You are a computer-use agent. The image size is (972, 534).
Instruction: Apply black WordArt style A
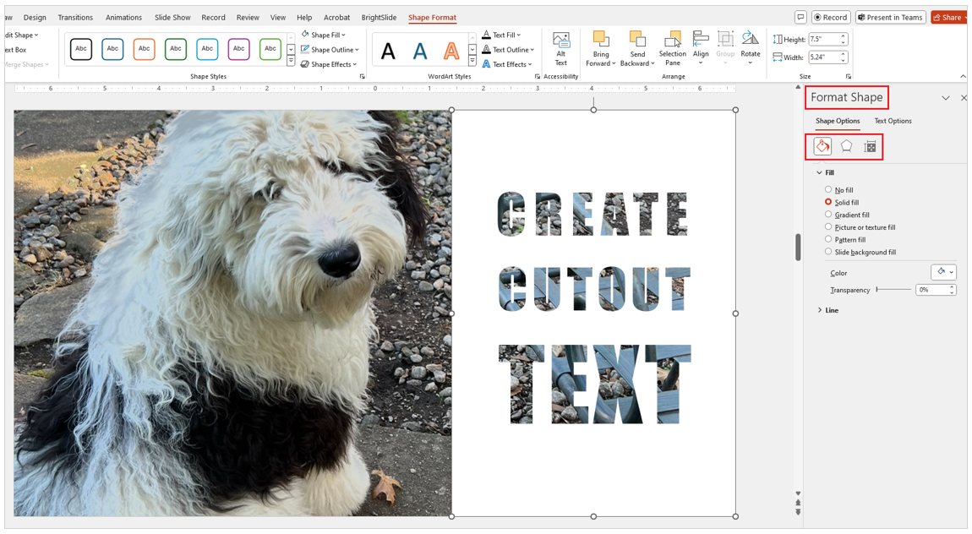click(388, 51)
